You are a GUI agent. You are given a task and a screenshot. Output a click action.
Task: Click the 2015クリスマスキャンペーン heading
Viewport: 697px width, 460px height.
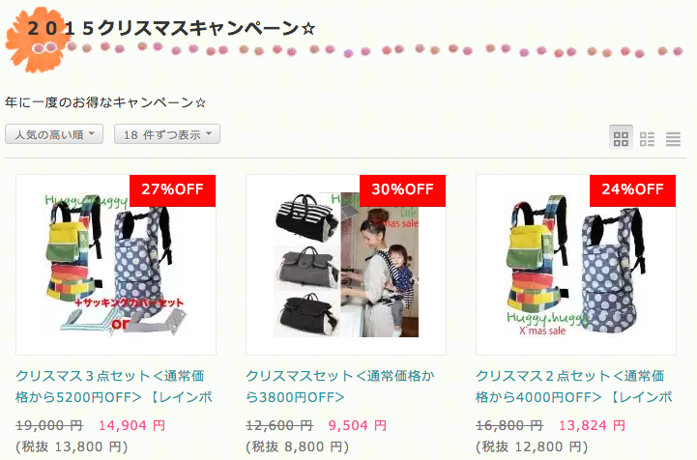click(x=171, y=28)
